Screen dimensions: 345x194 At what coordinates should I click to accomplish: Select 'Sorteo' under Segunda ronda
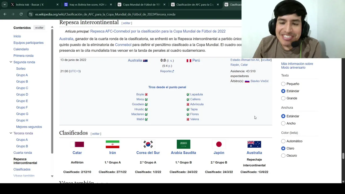(21, 68)
